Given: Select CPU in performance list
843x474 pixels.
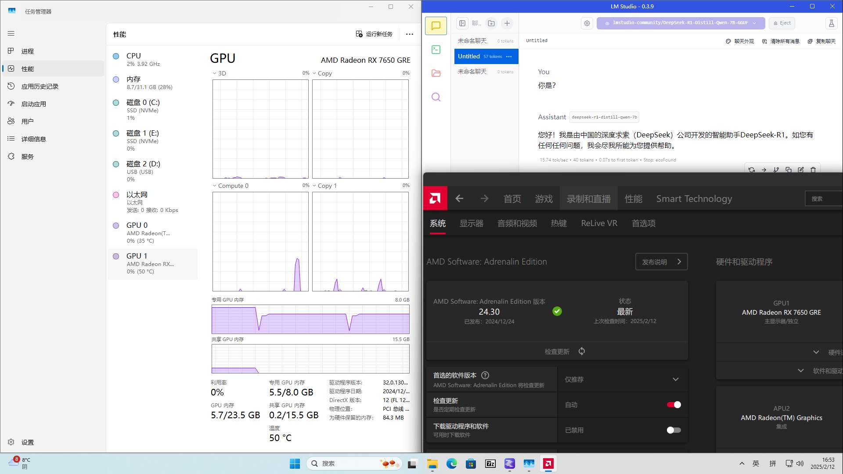Looking at the screenshot, I should coord(153,59).
